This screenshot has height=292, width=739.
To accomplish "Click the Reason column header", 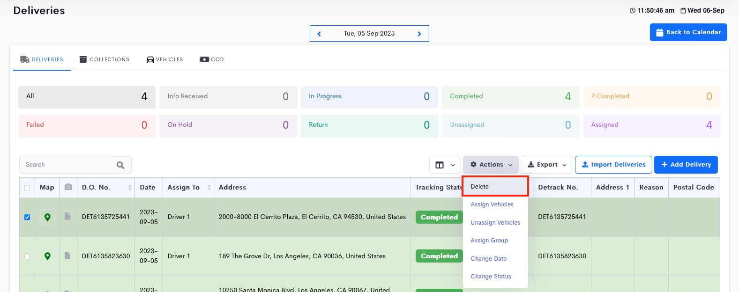I will pos(651,187).
